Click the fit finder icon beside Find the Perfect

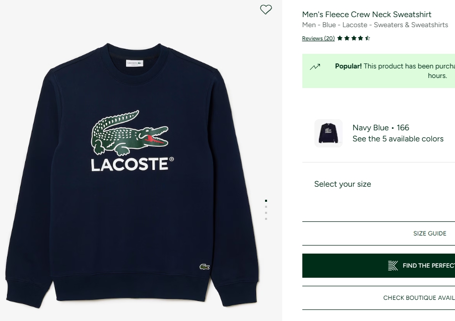393,266
